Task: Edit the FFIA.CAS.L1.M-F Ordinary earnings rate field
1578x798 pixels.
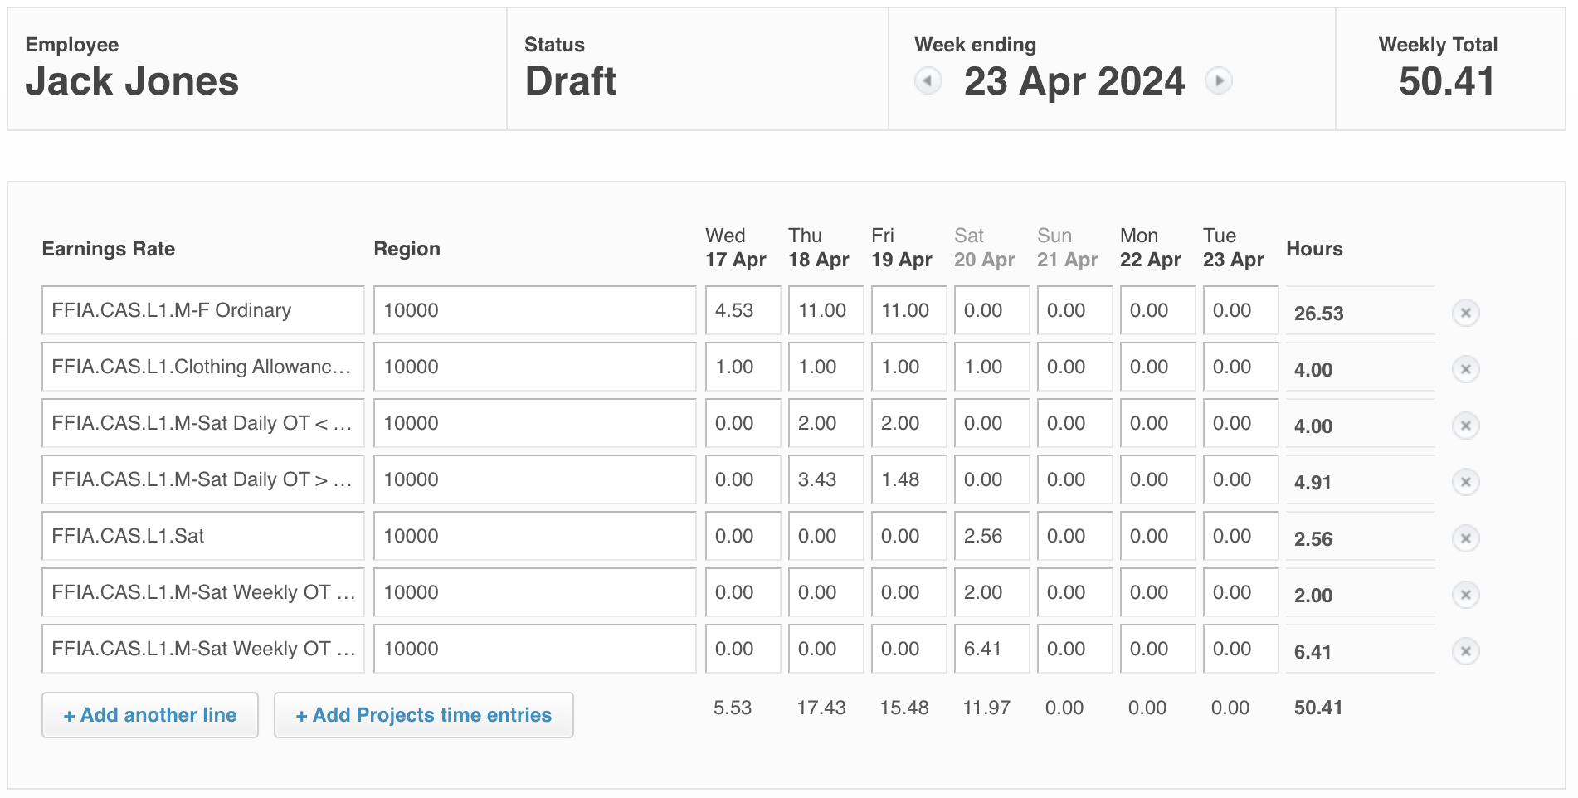Action: (x=203, y=310)
